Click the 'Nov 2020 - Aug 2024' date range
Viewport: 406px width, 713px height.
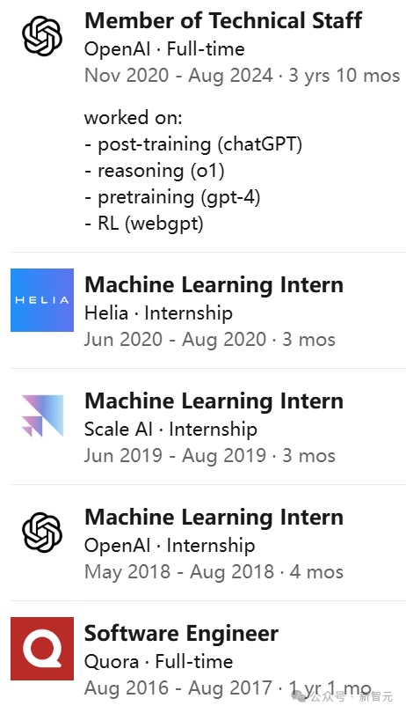point(178,76)
